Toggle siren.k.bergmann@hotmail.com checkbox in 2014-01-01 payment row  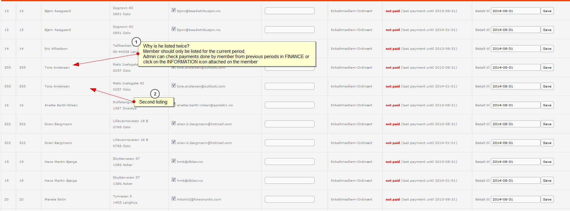[x=174, y=142]
